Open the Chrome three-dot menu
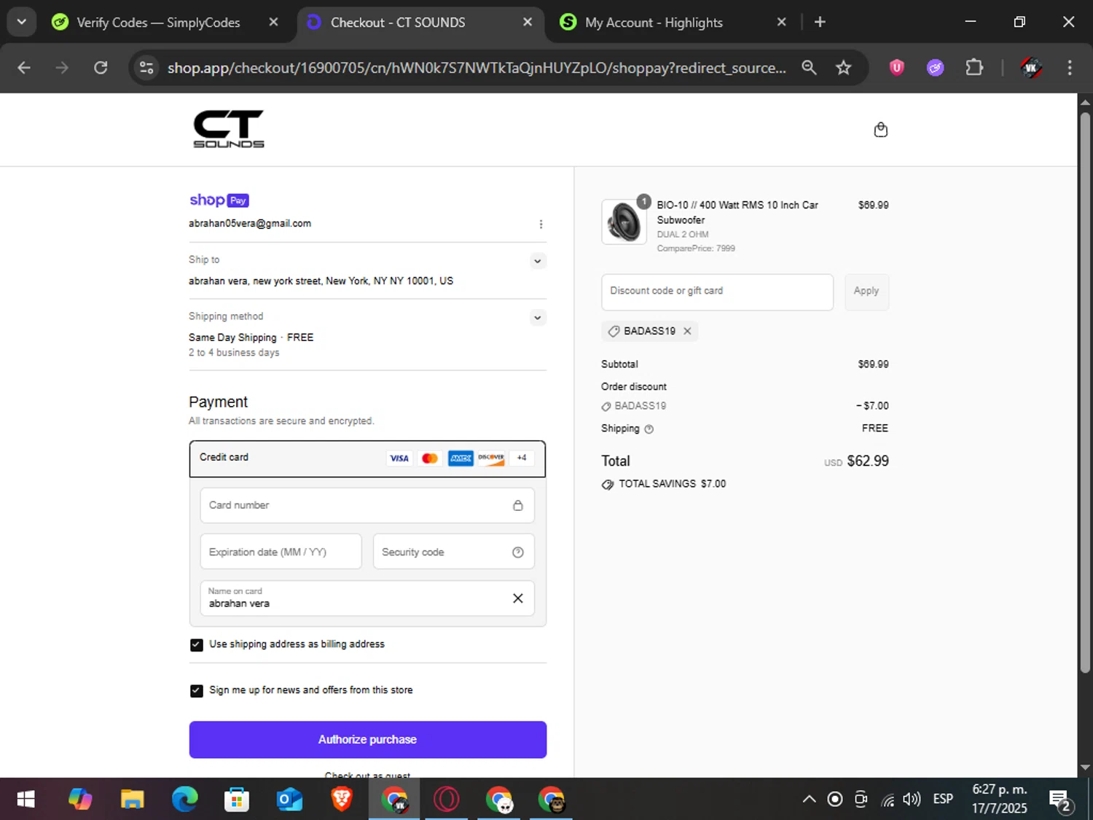Viewport: 1093px width, 820px height. click(x=1070, y=68)
